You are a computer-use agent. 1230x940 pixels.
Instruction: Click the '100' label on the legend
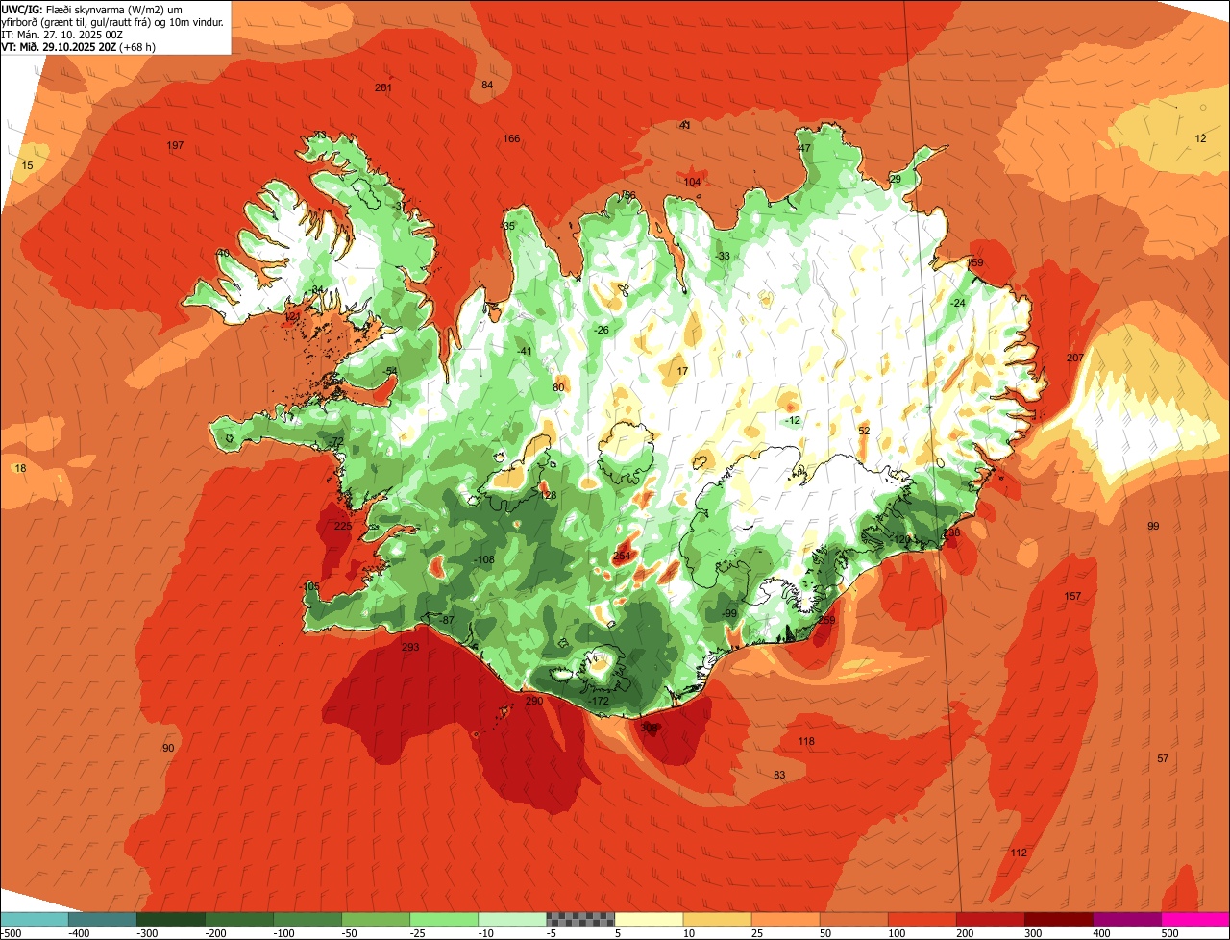(898, 933)
